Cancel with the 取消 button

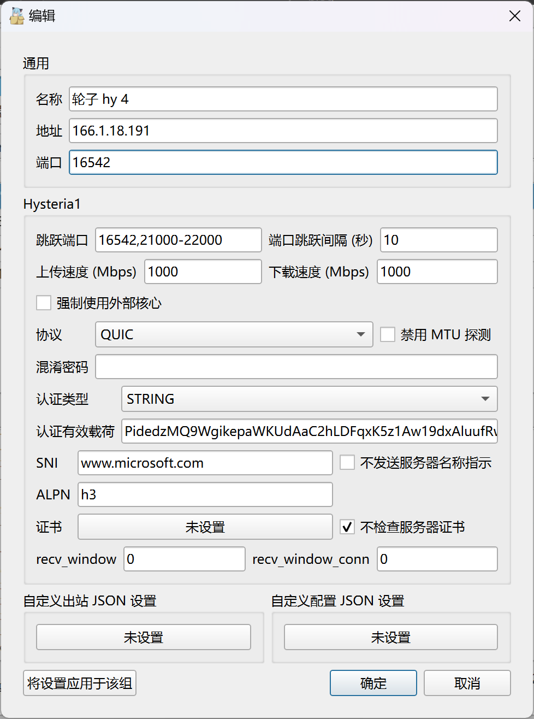[x=467, y=683]
